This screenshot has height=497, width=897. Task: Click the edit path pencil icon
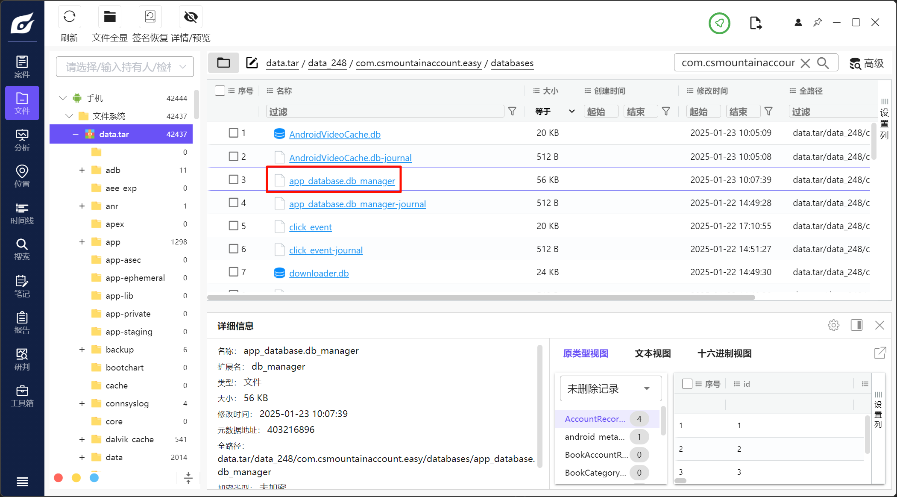(x=252, y=63)
